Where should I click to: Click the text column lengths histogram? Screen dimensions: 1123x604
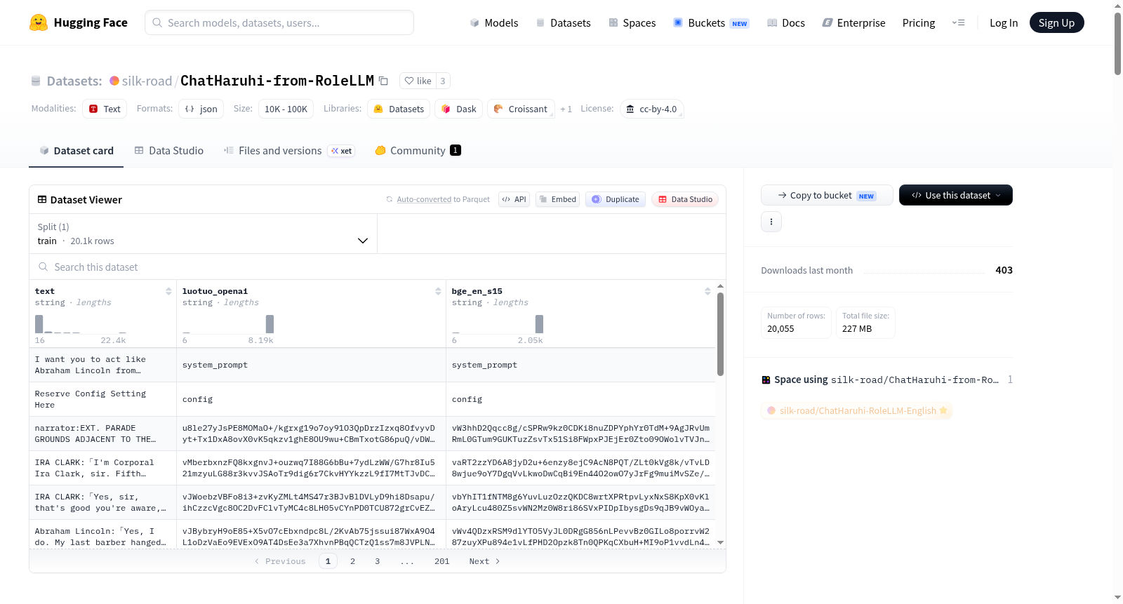coord(81,324)
